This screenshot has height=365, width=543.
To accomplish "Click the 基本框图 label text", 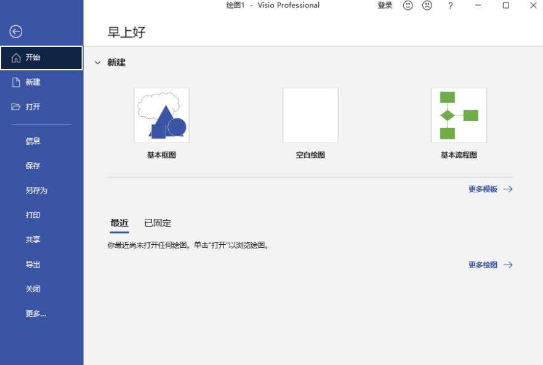I will point(162,155).
